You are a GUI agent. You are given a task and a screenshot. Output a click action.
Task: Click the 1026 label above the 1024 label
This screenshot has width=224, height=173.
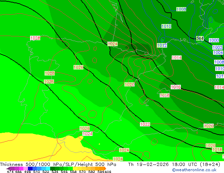84,128
